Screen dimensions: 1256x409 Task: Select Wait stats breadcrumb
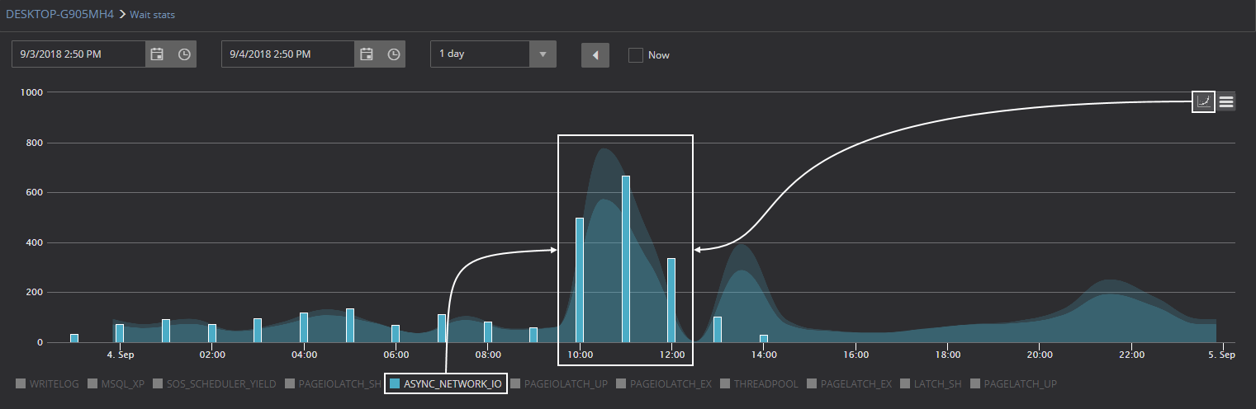click(152, 15)
